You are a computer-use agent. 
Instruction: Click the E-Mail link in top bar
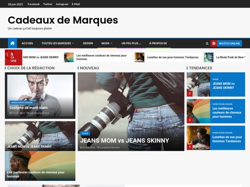76,4
